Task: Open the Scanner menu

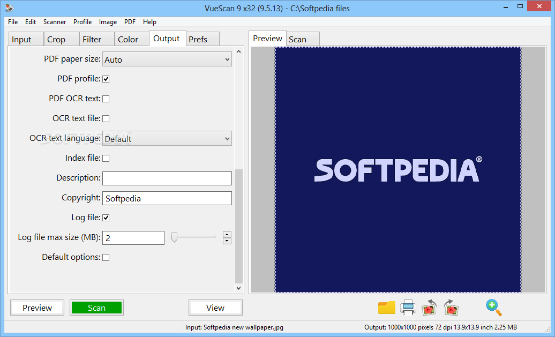Action: point(55,22)
